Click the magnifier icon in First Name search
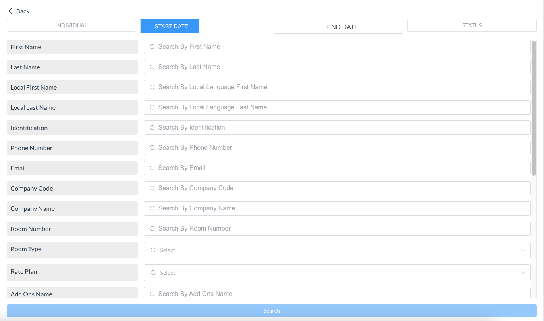 coord(152,47)
